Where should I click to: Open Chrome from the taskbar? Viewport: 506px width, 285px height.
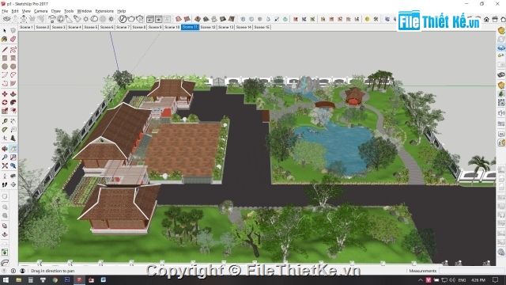[x=55, y=279]
